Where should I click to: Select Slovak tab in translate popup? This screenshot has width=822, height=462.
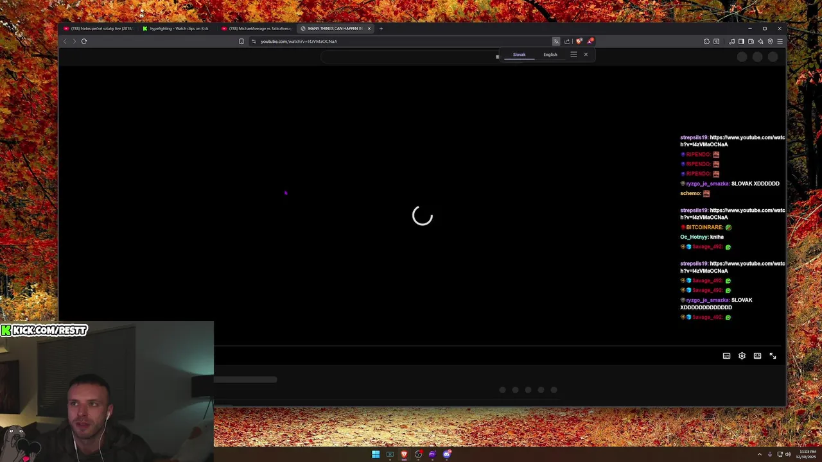(x=519, y=55)
